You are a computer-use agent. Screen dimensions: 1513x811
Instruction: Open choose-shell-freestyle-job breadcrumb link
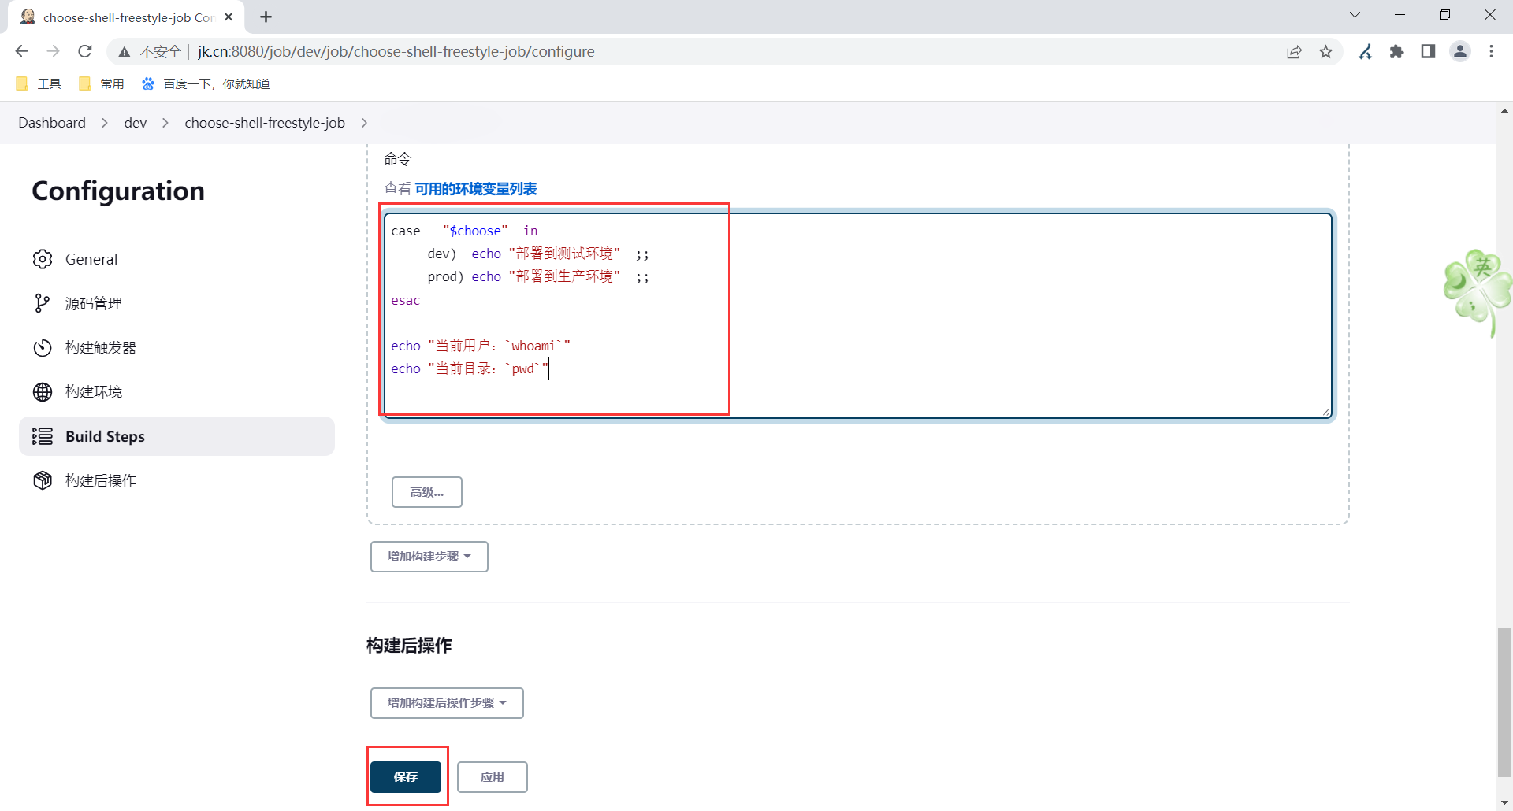click(x=265, y=123)
